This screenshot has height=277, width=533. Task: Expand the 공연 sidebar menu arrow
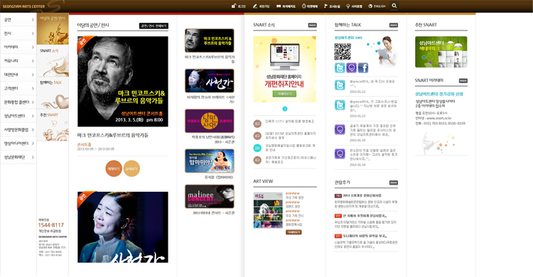click(x=33, y=20)
